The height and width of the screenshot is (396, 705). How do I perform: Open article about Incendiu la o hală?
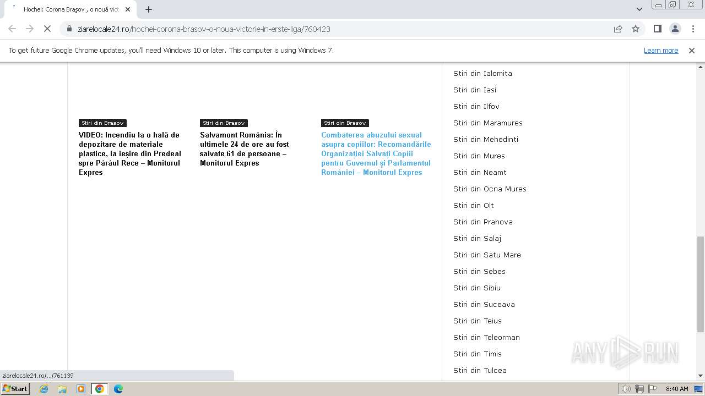pos(131,153)
